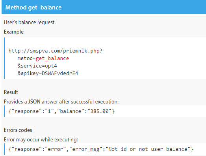This screenshot has width=206, height=156.
Task: Open the Method get_balance link
Action: pyautogui.click(x=33, y=8)
